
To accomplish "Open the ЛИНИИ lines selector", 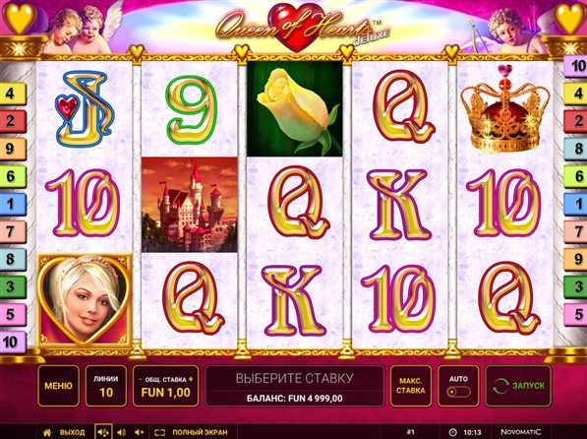I will point(106,386).
